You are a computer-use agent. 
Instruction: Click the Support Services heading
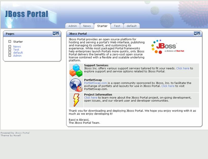pyautogui.click(x=96, y=65)
